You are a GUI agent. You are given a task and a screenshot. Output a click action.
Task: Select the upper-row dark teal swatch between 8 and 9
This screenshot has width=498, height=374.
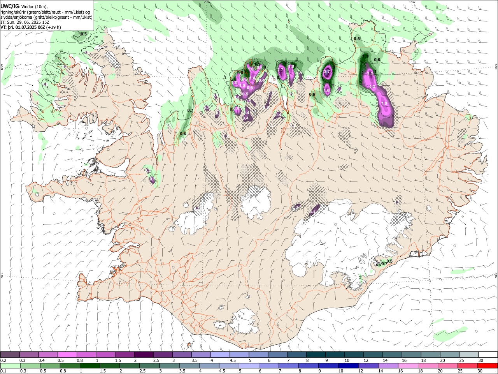tap(316, 355)
